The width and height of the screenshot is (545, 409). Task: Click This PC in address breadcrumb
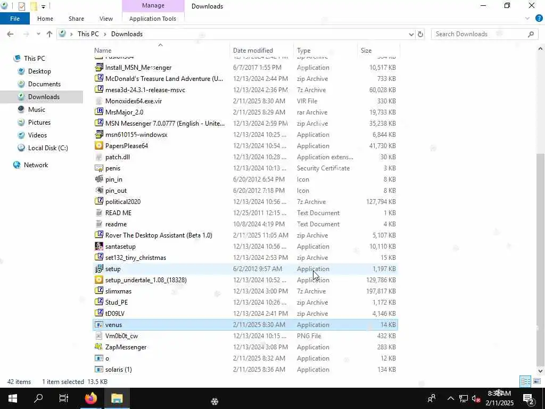coord(88,34)
